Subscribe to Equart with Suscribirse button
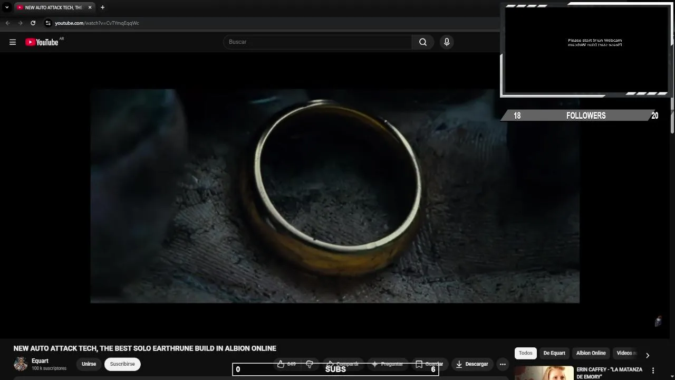 [122, 364]
